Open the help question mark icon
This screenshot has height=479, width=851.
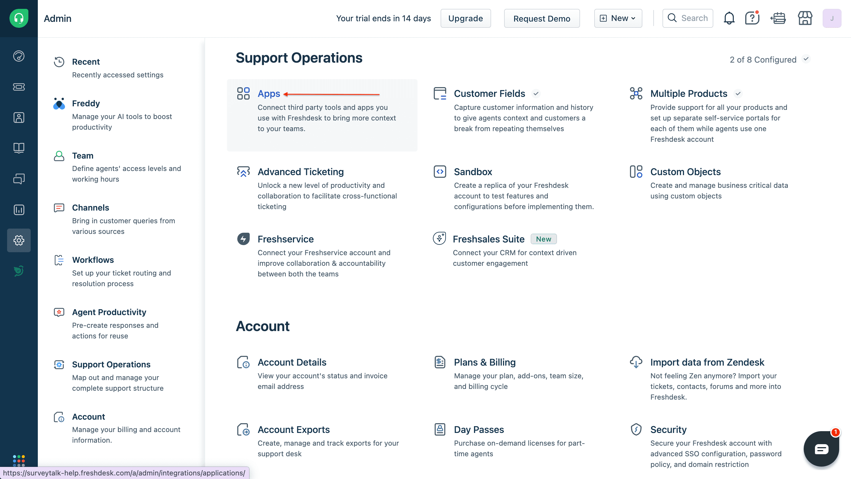(x=752, y=18)
